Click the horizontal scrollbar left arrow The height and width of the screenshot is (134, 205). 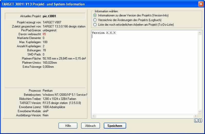[94, 116]
